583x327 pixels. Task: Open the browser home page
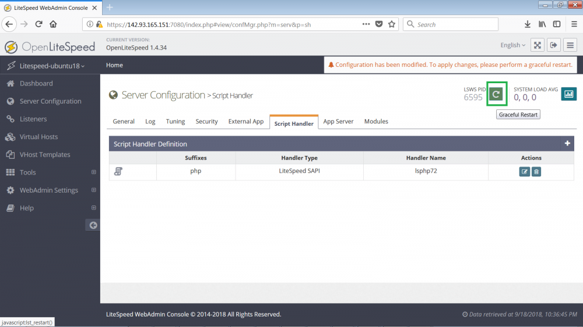click(53, 24)
